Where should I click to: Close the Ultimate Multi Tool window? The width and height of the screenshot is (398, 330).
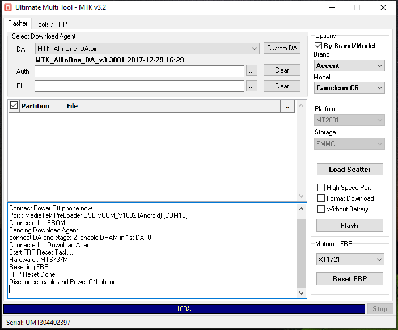click(383, 7)
